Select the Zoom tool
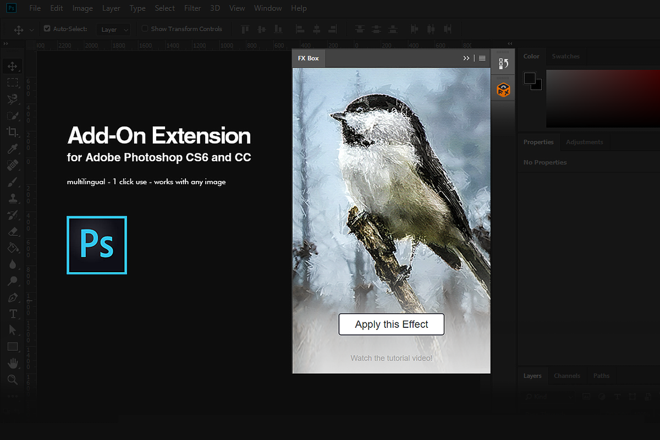The width and height of the screenshot is (660, 440). (x=12, y=380)
